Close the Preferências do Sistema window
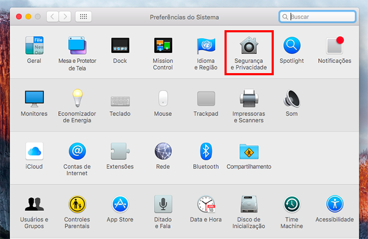 [x=19, y=16]
